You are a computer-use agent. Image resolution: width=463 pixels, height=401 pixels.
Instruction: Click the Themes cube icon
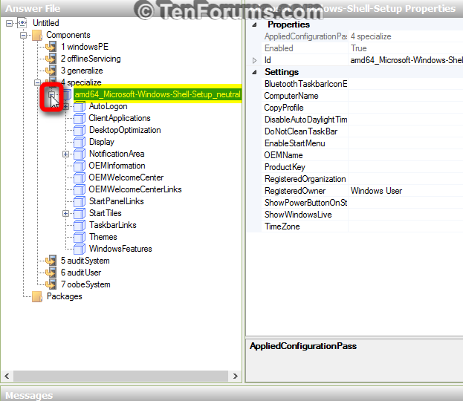(x=80, y=237)
